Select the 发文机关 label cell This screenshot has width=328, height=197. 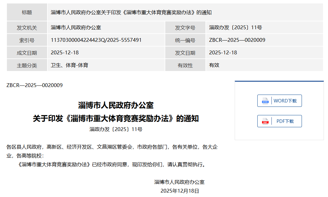point(27,28)
